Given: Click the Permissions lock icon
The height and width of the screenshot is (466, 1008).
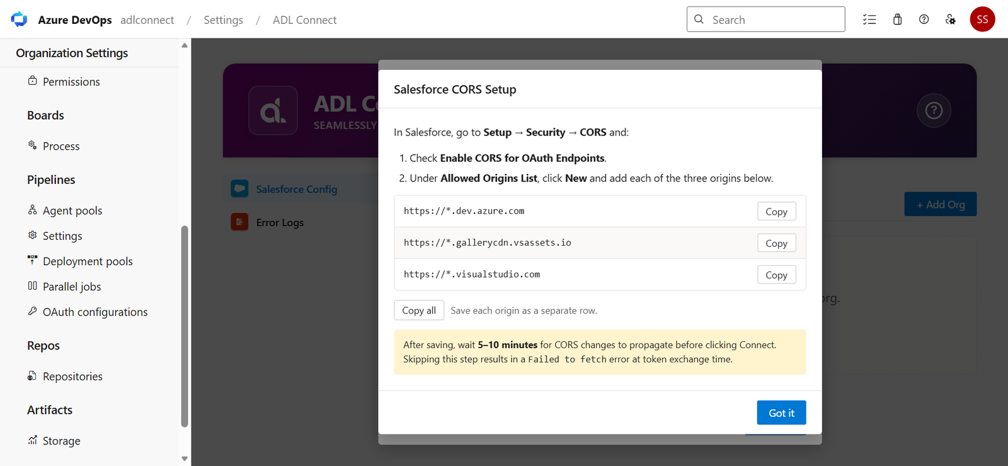Looking at the screenshot, I should pos(32,81).
